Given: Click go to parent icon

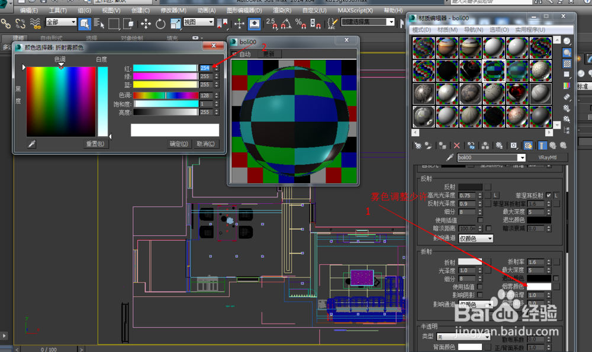Looking at the screenshot, I should click(553, 146).
